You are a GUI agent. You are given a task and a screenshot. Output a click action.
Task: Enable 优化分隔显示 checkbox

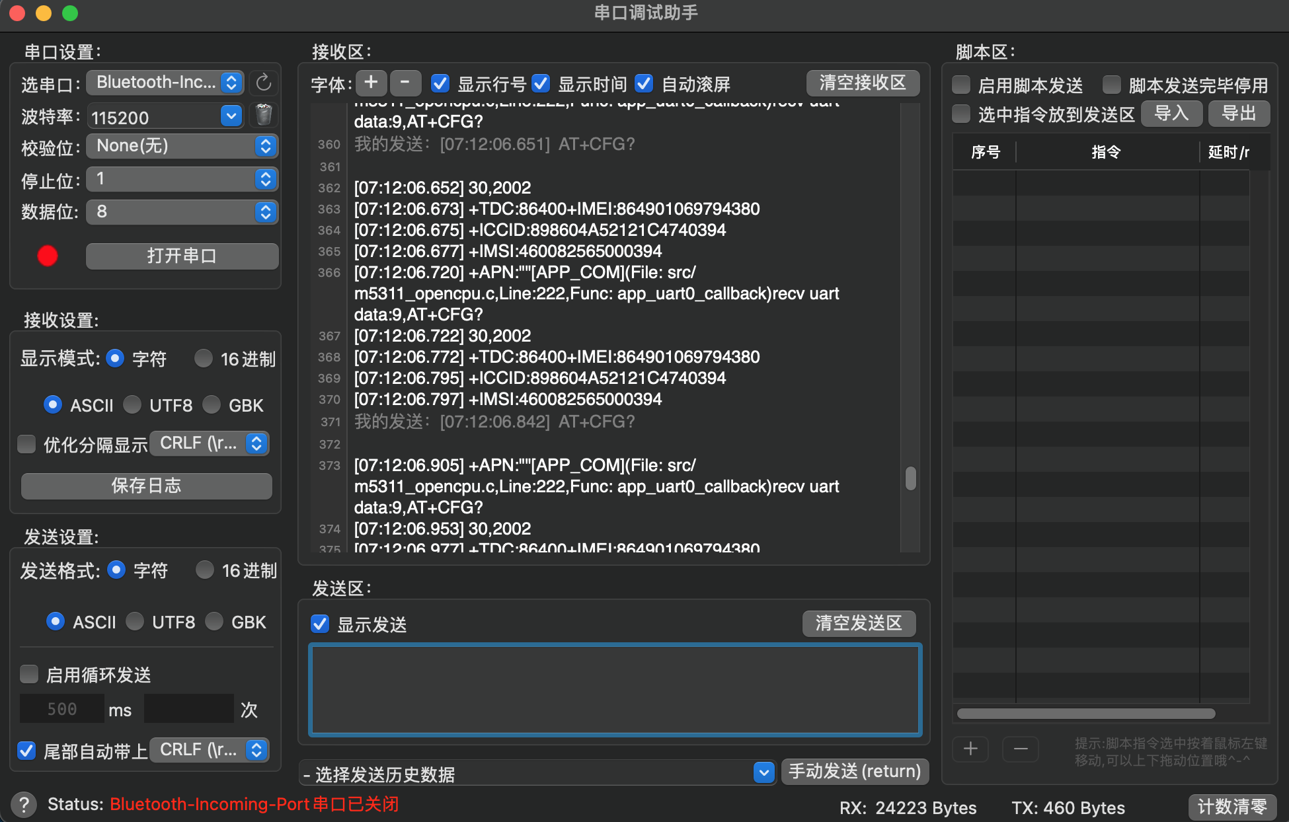click(x=26, y=444)
